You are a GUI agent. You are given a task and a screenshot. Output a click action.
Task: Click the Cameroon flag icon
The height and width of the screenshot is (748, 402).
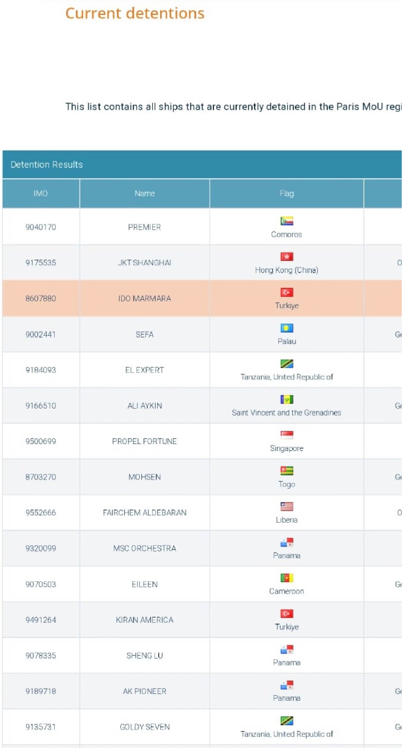pos(287,578)
